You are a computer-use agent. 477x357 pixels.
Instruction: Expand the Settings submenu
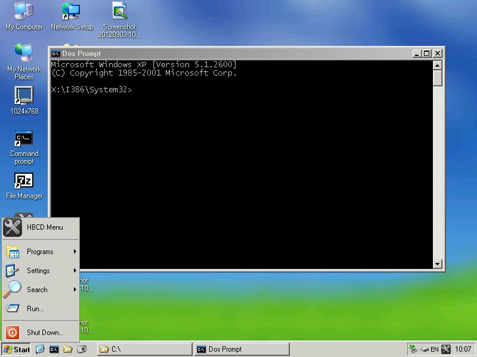click(x=39, y=271)
